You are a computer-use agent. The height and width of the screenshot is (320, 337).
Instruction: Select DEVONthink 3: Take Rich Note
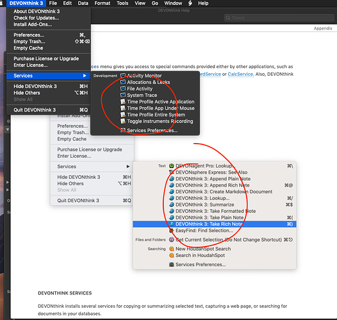[x=215, y=224]
